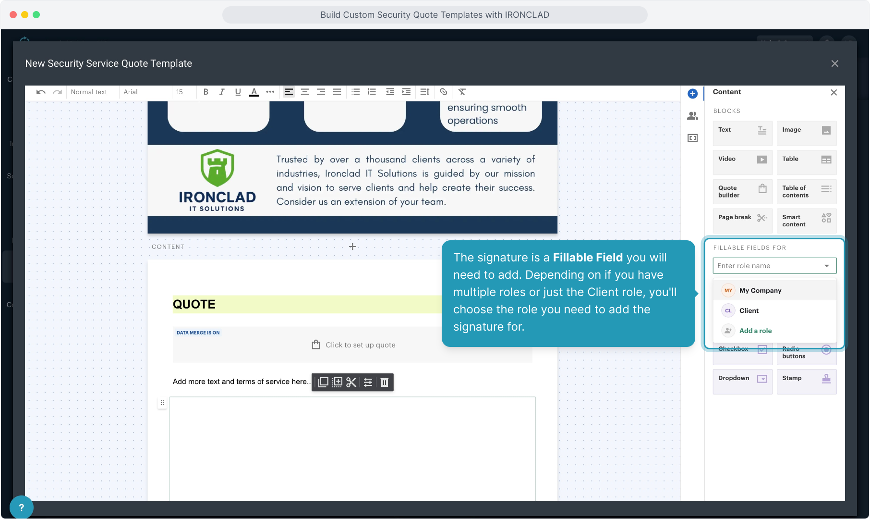
Task: Insert a Page break block
Action: [743, 221]
